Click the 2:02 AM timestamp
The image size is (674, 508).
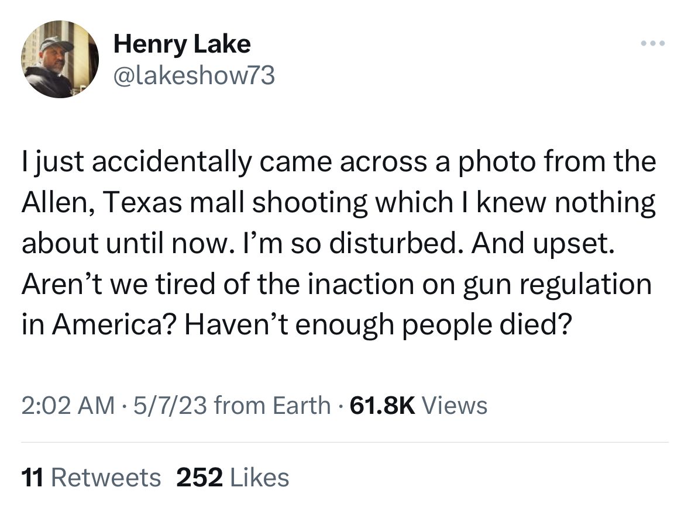click(68, 405)
